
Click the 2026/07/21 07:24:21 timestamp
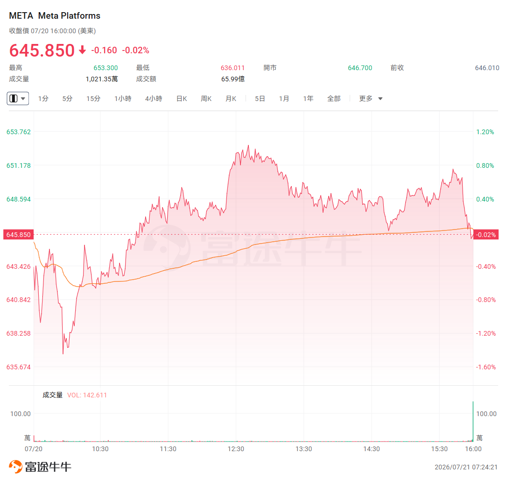(x=466, y=467)
